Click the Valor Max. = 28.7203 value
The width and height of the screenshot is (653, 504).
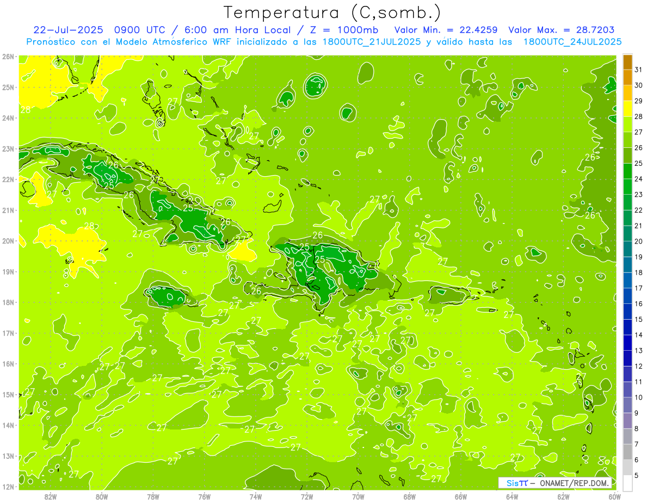pyautogui.click(x=562, y=30)
